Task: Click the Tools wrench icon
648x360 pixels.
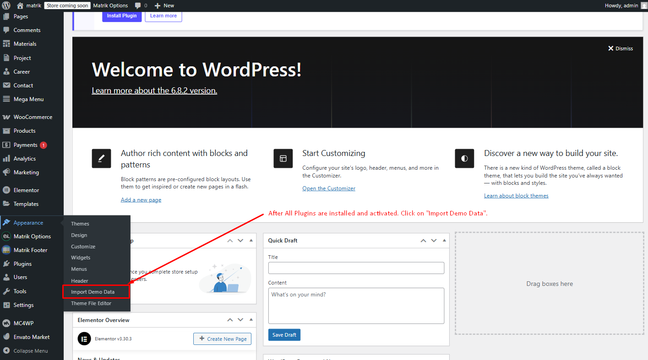Action: (6, 291)
